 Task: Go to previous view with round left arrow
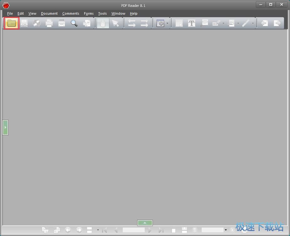(68, 230)
